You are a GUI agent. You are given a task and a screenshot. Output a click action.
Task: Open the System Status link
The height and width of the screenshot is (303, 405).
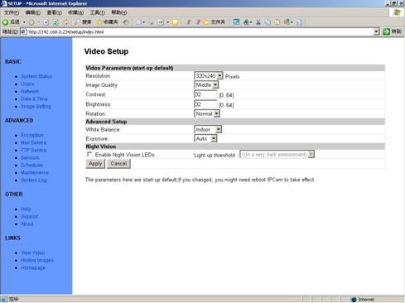coord(36,76)
